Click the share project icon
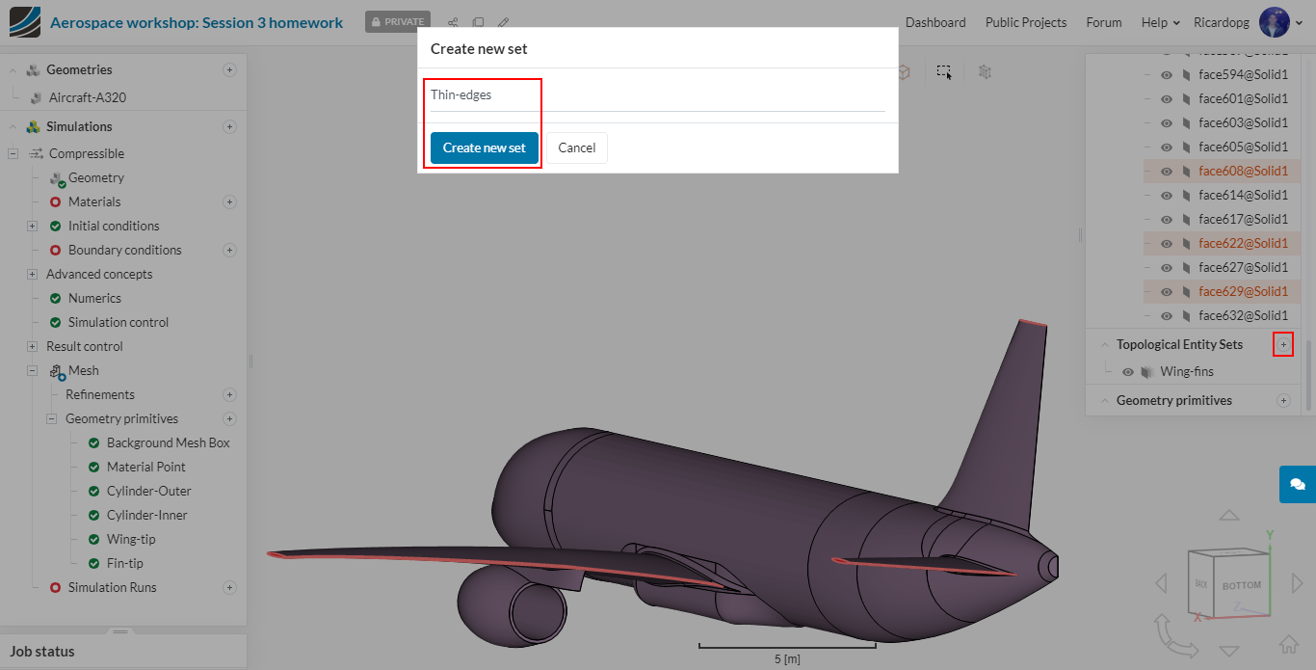This screenshot has width=1316, height=670. [453, 22]
